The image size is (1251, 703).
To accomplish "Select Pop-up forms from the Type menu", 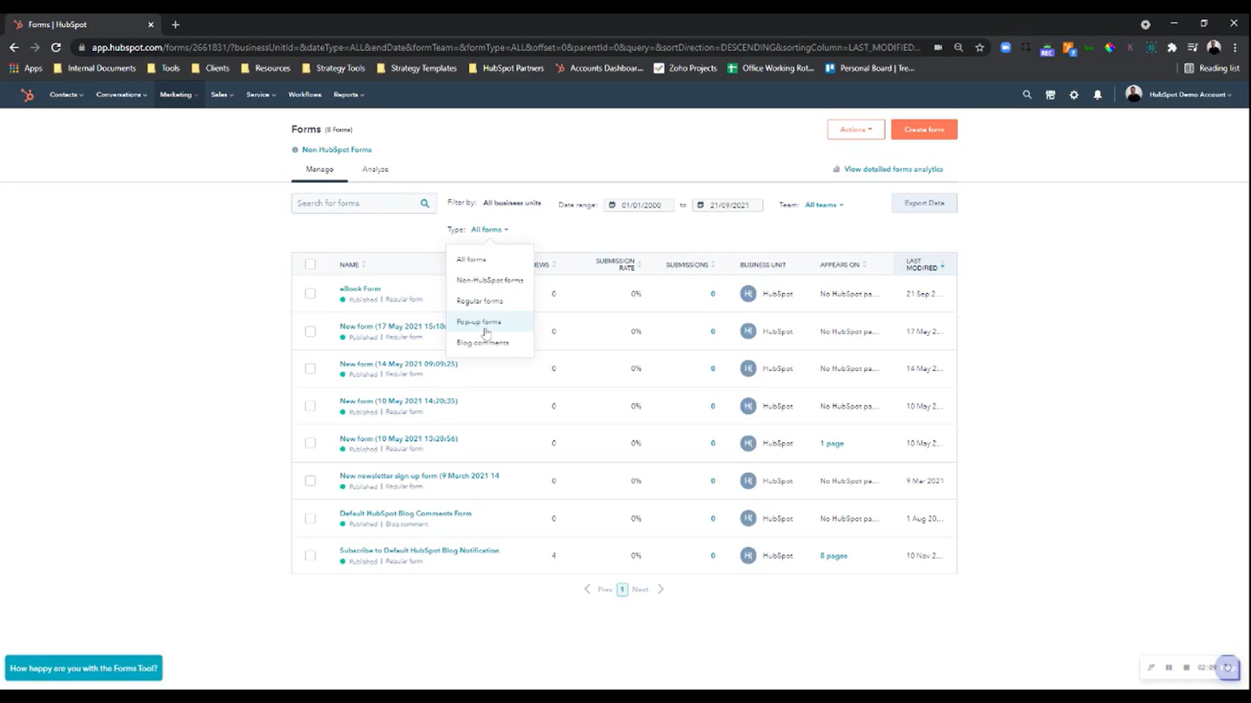I will pyautogui.click(x=479, y=322).
